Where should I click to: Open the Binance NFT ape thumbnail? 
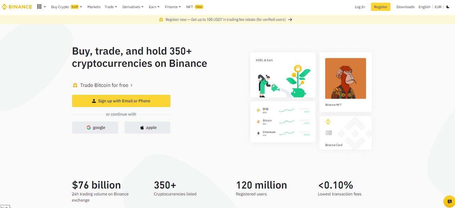pyautogui.click(x=345, y=78)
